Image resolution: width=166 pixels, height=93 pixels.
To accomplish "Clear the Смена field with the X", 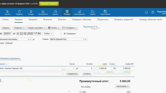I will pyautogui.click(x=84, y=39).
